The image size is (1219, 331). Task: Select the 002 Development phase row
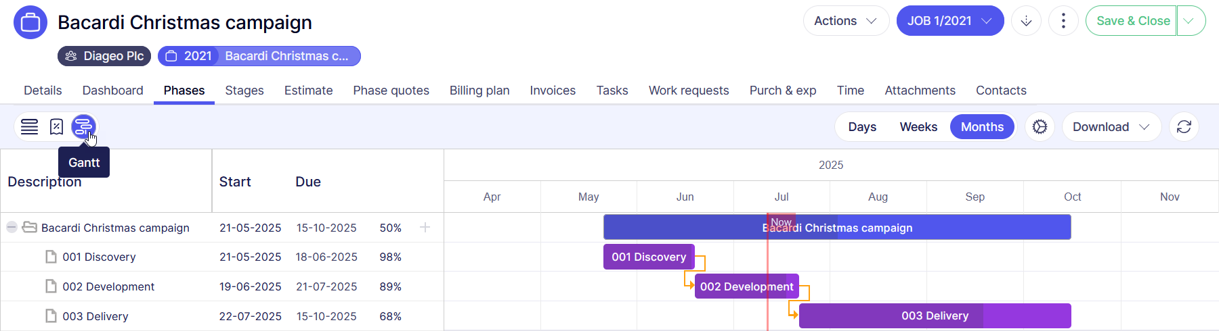pos(108,286)
